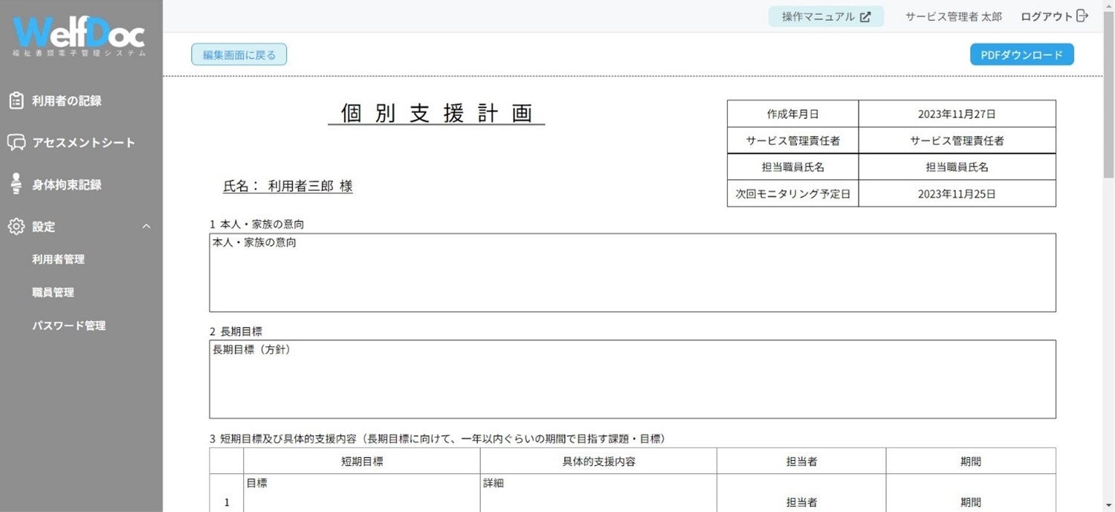The height and width of the screenshot is (512, 1115).
Task: Click the 期間 column header
Action: click(x=971, y=461)
